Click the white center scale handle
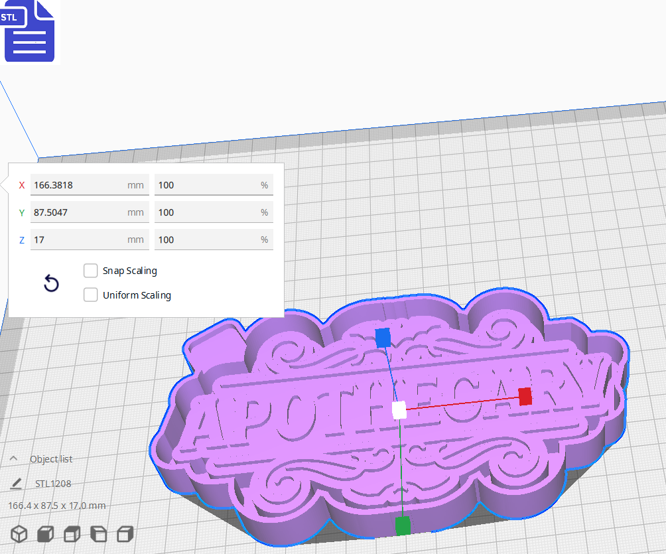Screen dimensions: 666x554 coord(398,411)
